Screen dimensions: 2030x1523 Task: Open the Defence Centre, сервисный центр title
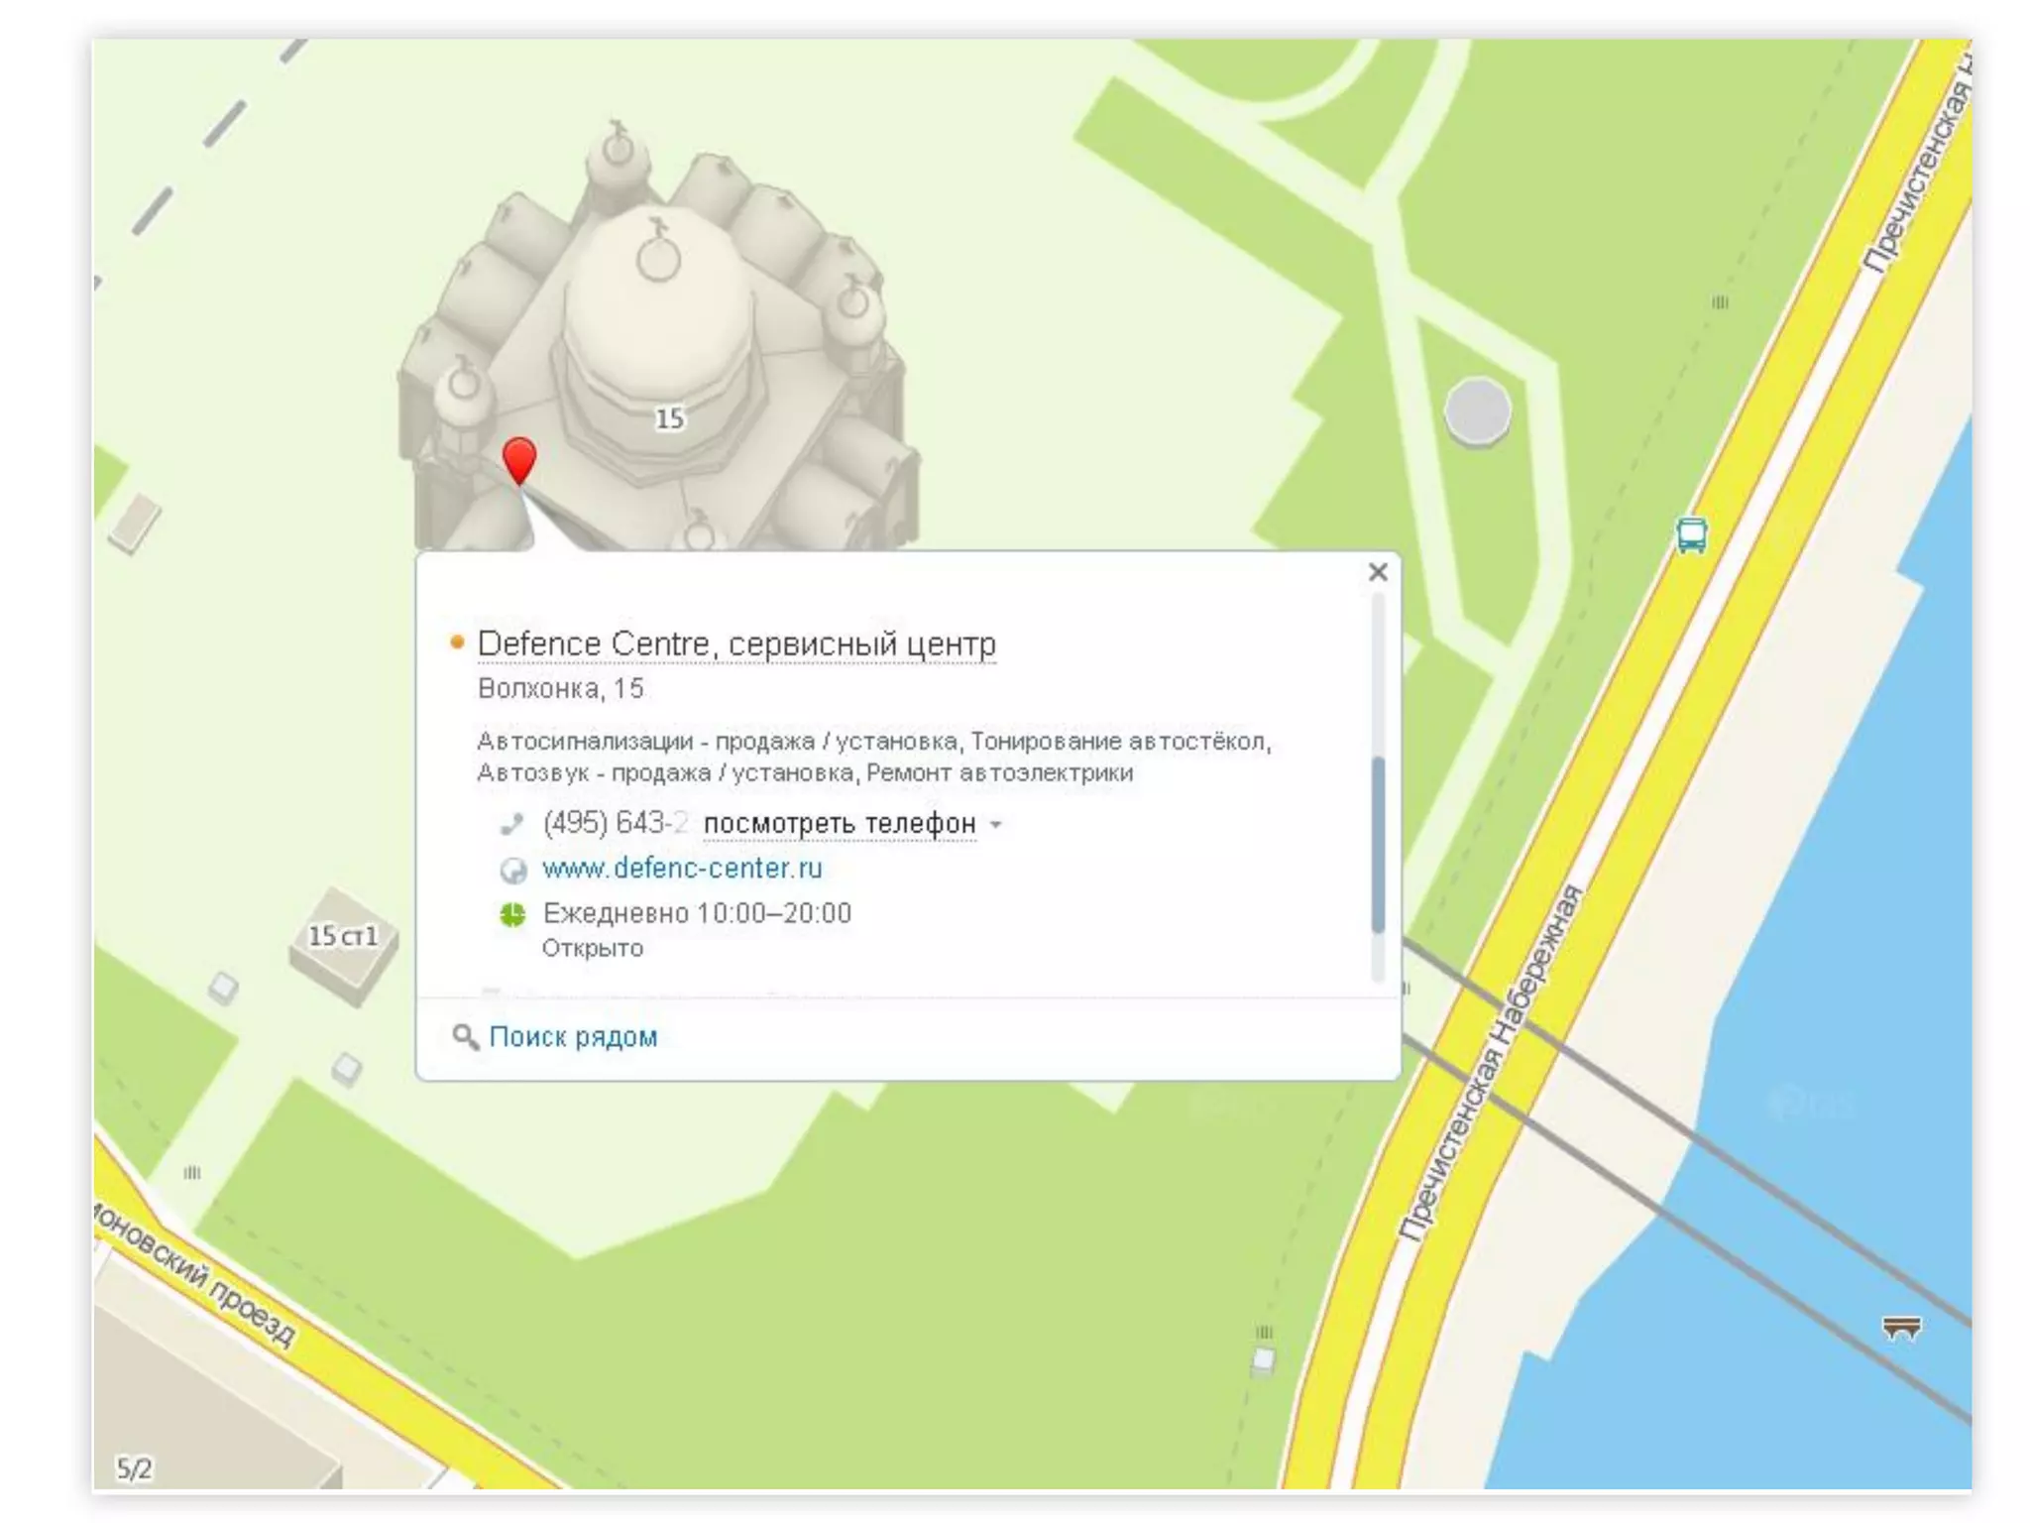pos(736,644)
